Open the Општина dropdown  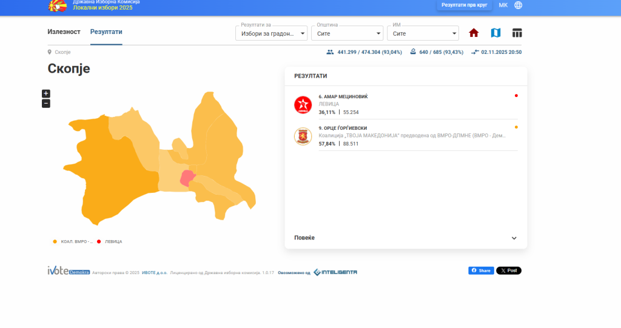[x=348, y=33]
